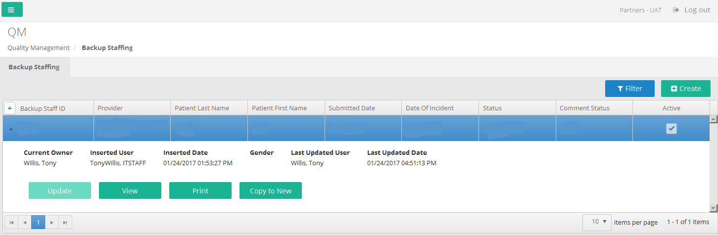Viewport: 718px width, 235px height.
Task: Click the Log out icon
Action: coord(675,10)
